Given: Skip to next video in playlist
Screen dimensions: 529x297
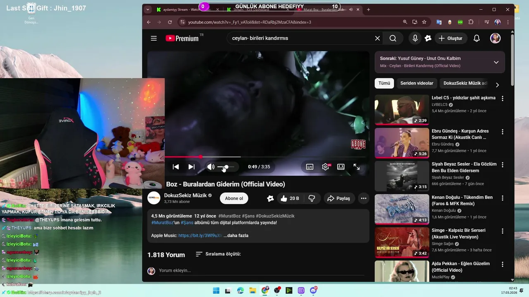Looking at the screenshot, I should click(x=191, y=167).
